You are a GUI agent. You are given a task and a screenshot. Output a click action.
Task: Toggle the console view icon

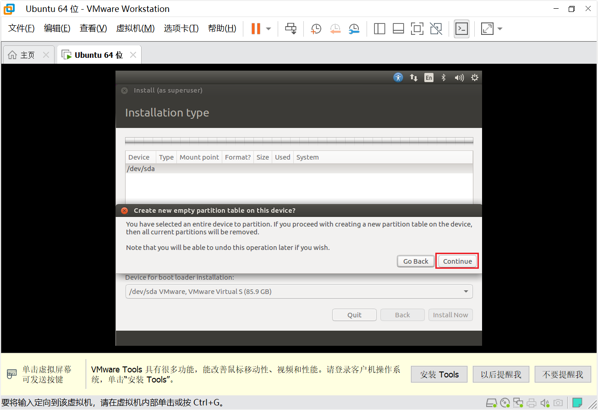tap(461, 29)
